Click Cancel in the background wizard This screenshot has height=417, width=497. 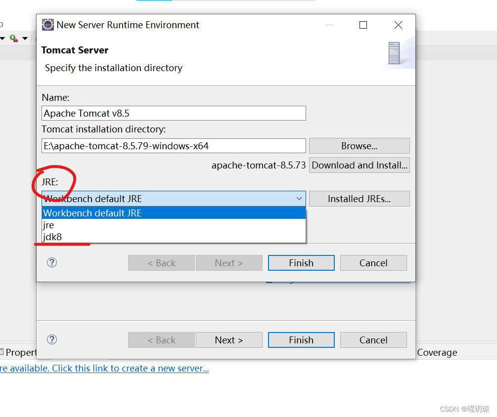[x=373, y=340]
